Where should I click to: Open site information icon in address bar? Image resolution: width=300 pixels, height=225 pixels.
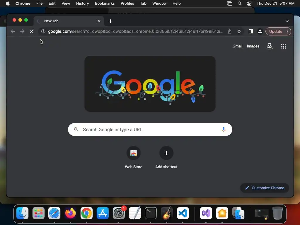pos(43,31)
